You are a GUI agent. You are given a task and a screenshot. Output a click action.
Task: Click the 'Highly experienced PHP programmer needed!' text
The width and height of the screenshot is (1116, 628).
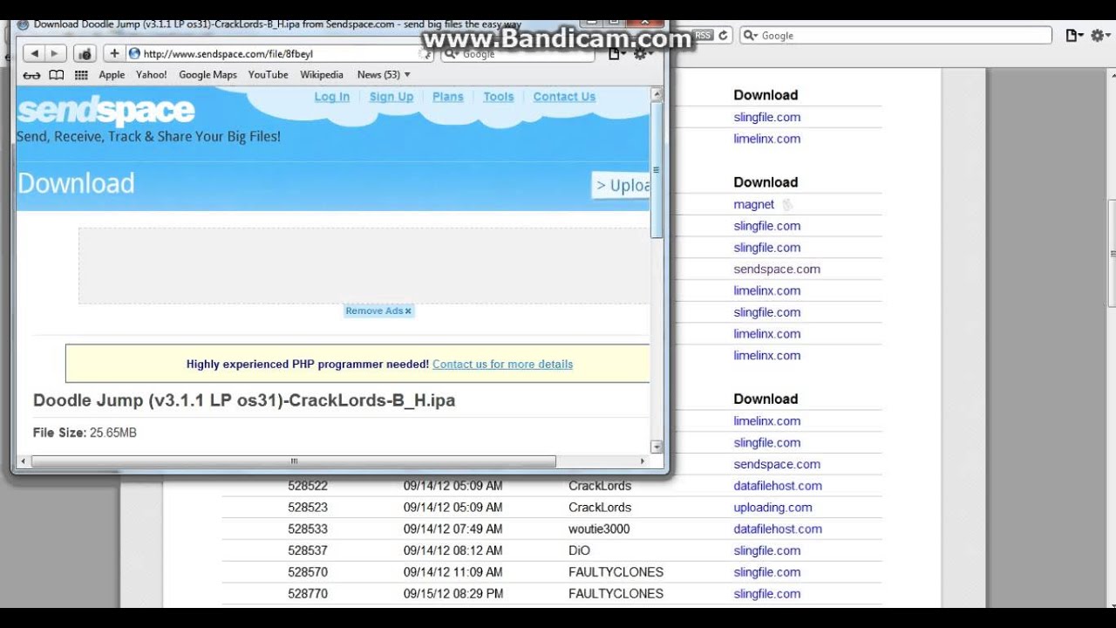(x=308, y=365)
